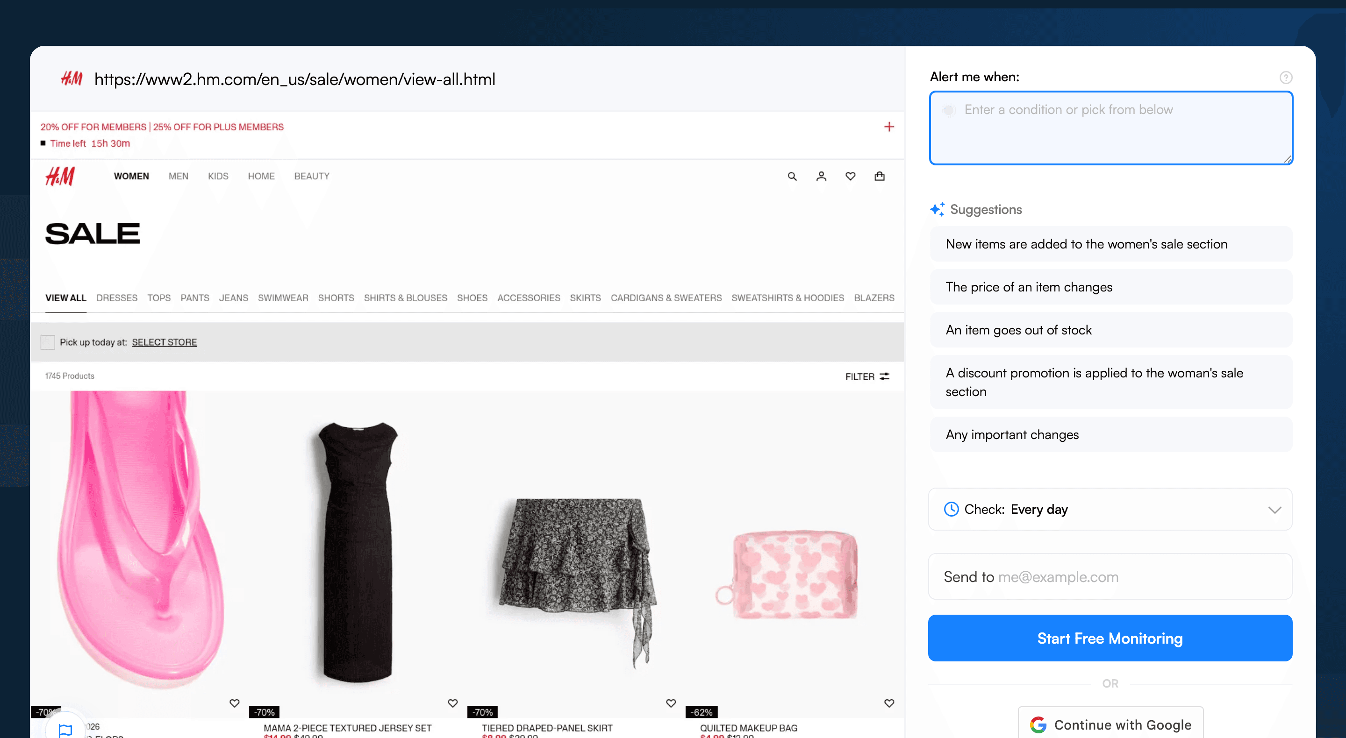Pick suggestion about new items added
1346x738 pixels.
[x=1110, y=244]
